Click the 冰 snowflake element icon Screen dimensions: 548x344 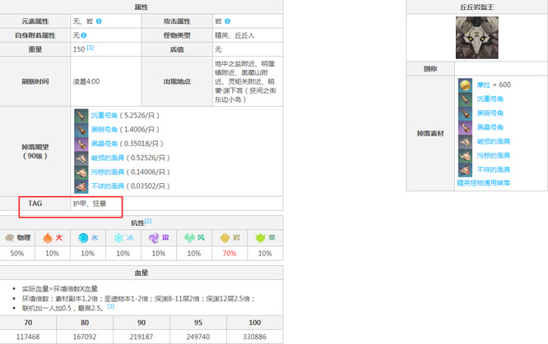pos(118,237)
